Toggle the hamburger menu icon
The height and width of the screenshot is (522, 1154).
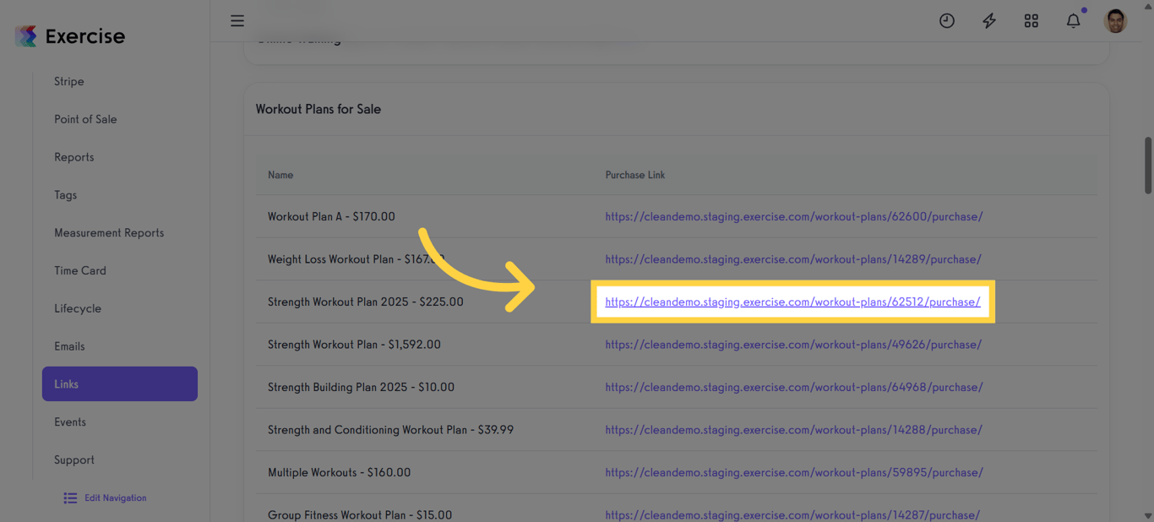point(237,21)
